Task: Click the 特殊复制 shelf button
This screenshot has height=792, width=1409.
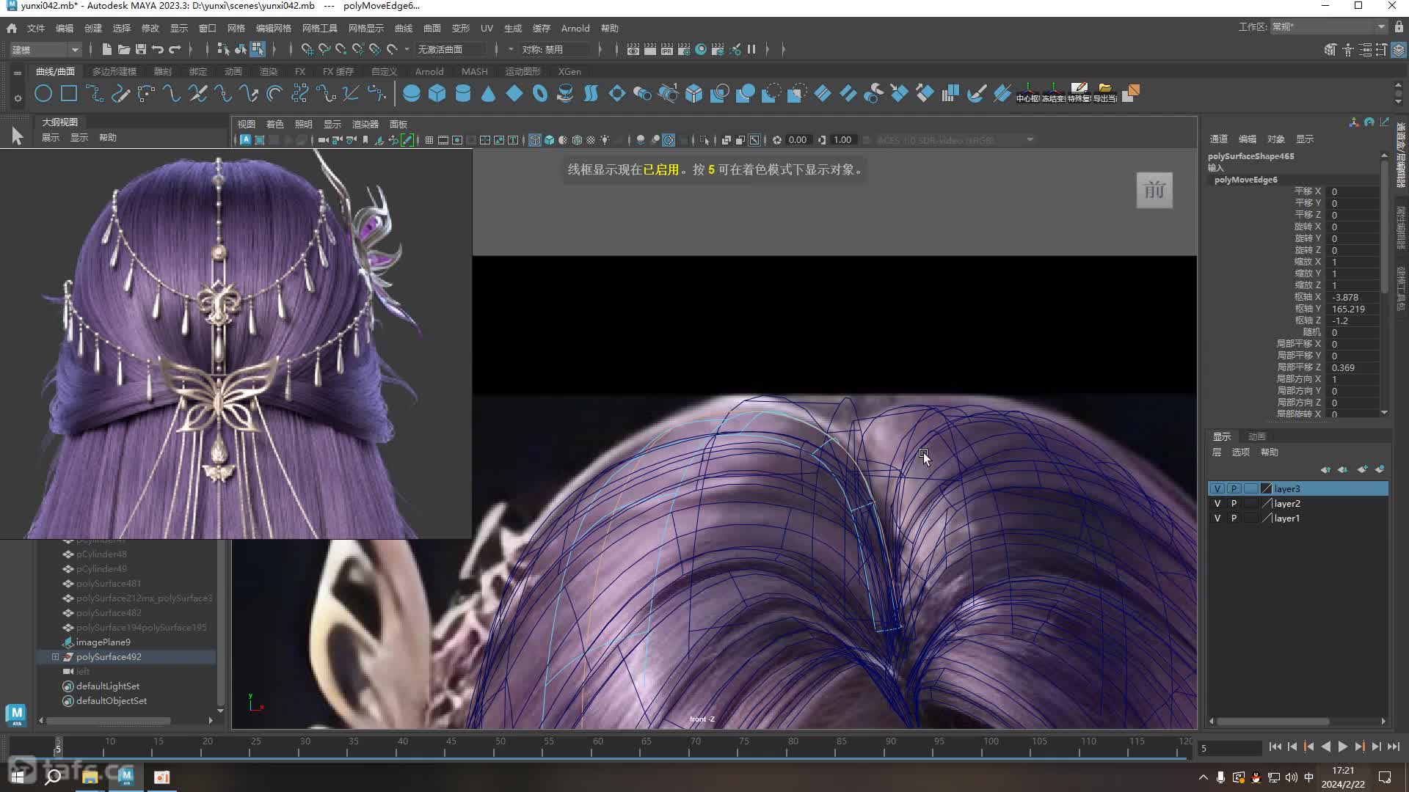Action: [x=1079, y=93]
